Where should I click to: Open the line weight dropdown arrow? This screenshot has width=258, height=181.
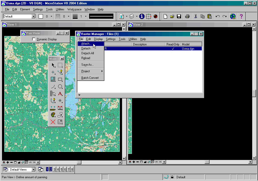tap(86, 16)
